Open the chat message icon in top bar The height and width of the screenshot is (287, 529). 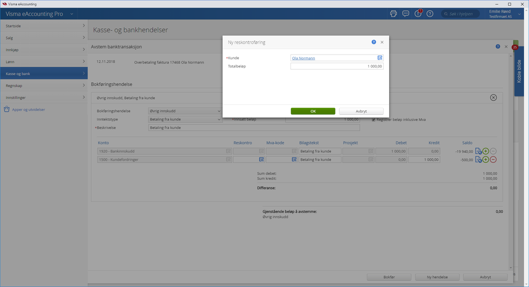(405, 14)
